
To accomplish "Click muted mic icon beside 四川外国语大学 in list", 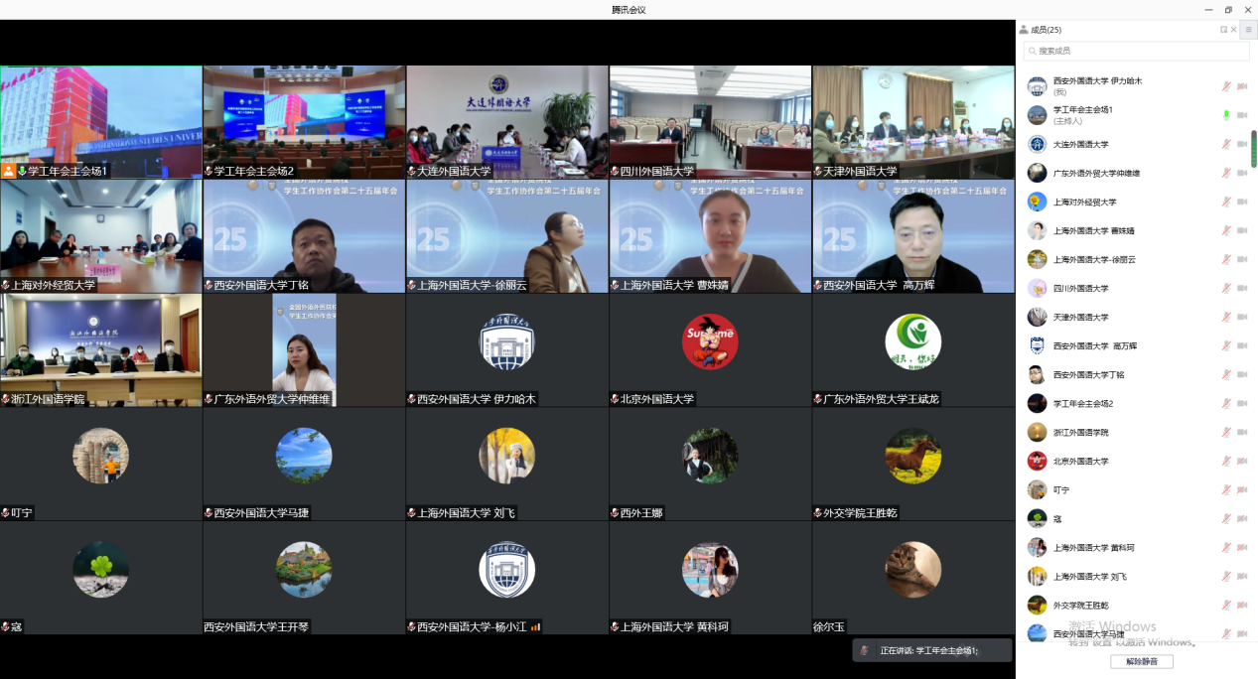I will point(1226,288).
